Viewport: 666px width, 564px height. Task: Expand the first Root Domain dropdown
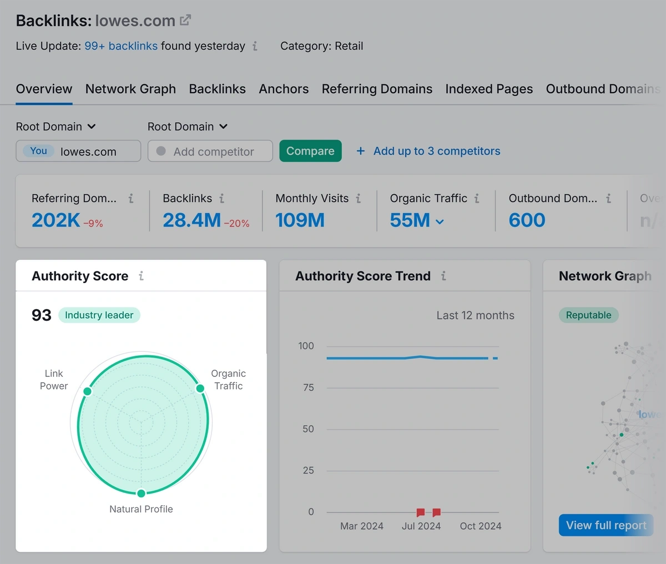click(x=56, y=127)
